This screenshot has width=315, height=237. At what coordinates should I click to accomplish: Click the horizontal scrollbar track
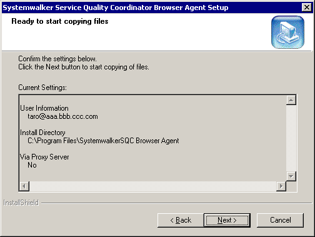(x=152, y=186)
